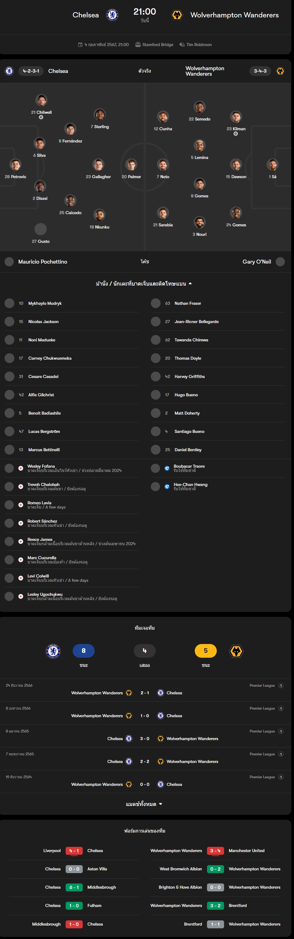Click manager Mauricio Pochettino's name
The height and width of the screenshot is (939, 294).
[43, 262]
